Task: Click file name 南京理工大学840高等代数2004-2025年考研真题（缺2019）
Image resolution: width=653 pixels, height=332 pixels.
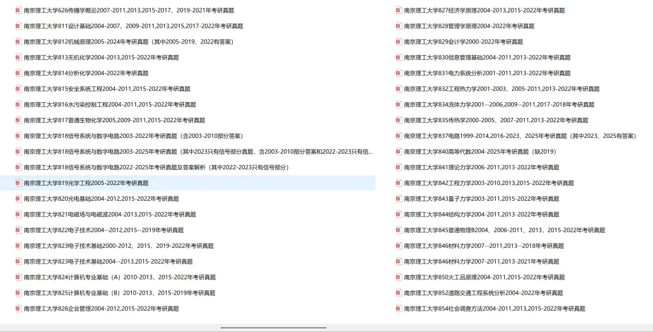Action: 480,152
